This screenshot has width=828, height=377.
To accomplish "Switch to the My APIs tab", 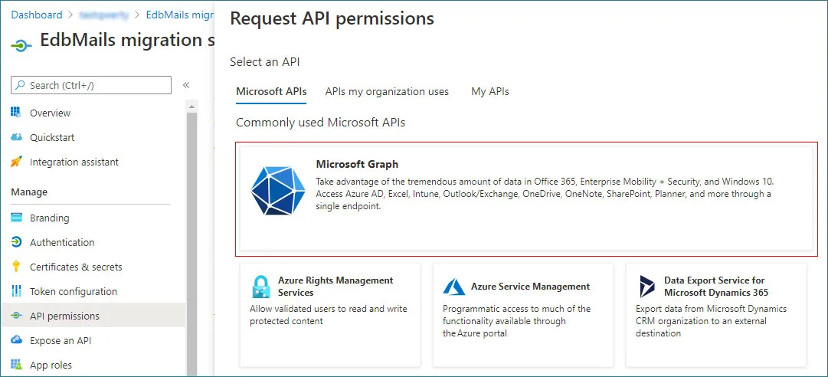I will pyautogui.click(x=490, y=92).
